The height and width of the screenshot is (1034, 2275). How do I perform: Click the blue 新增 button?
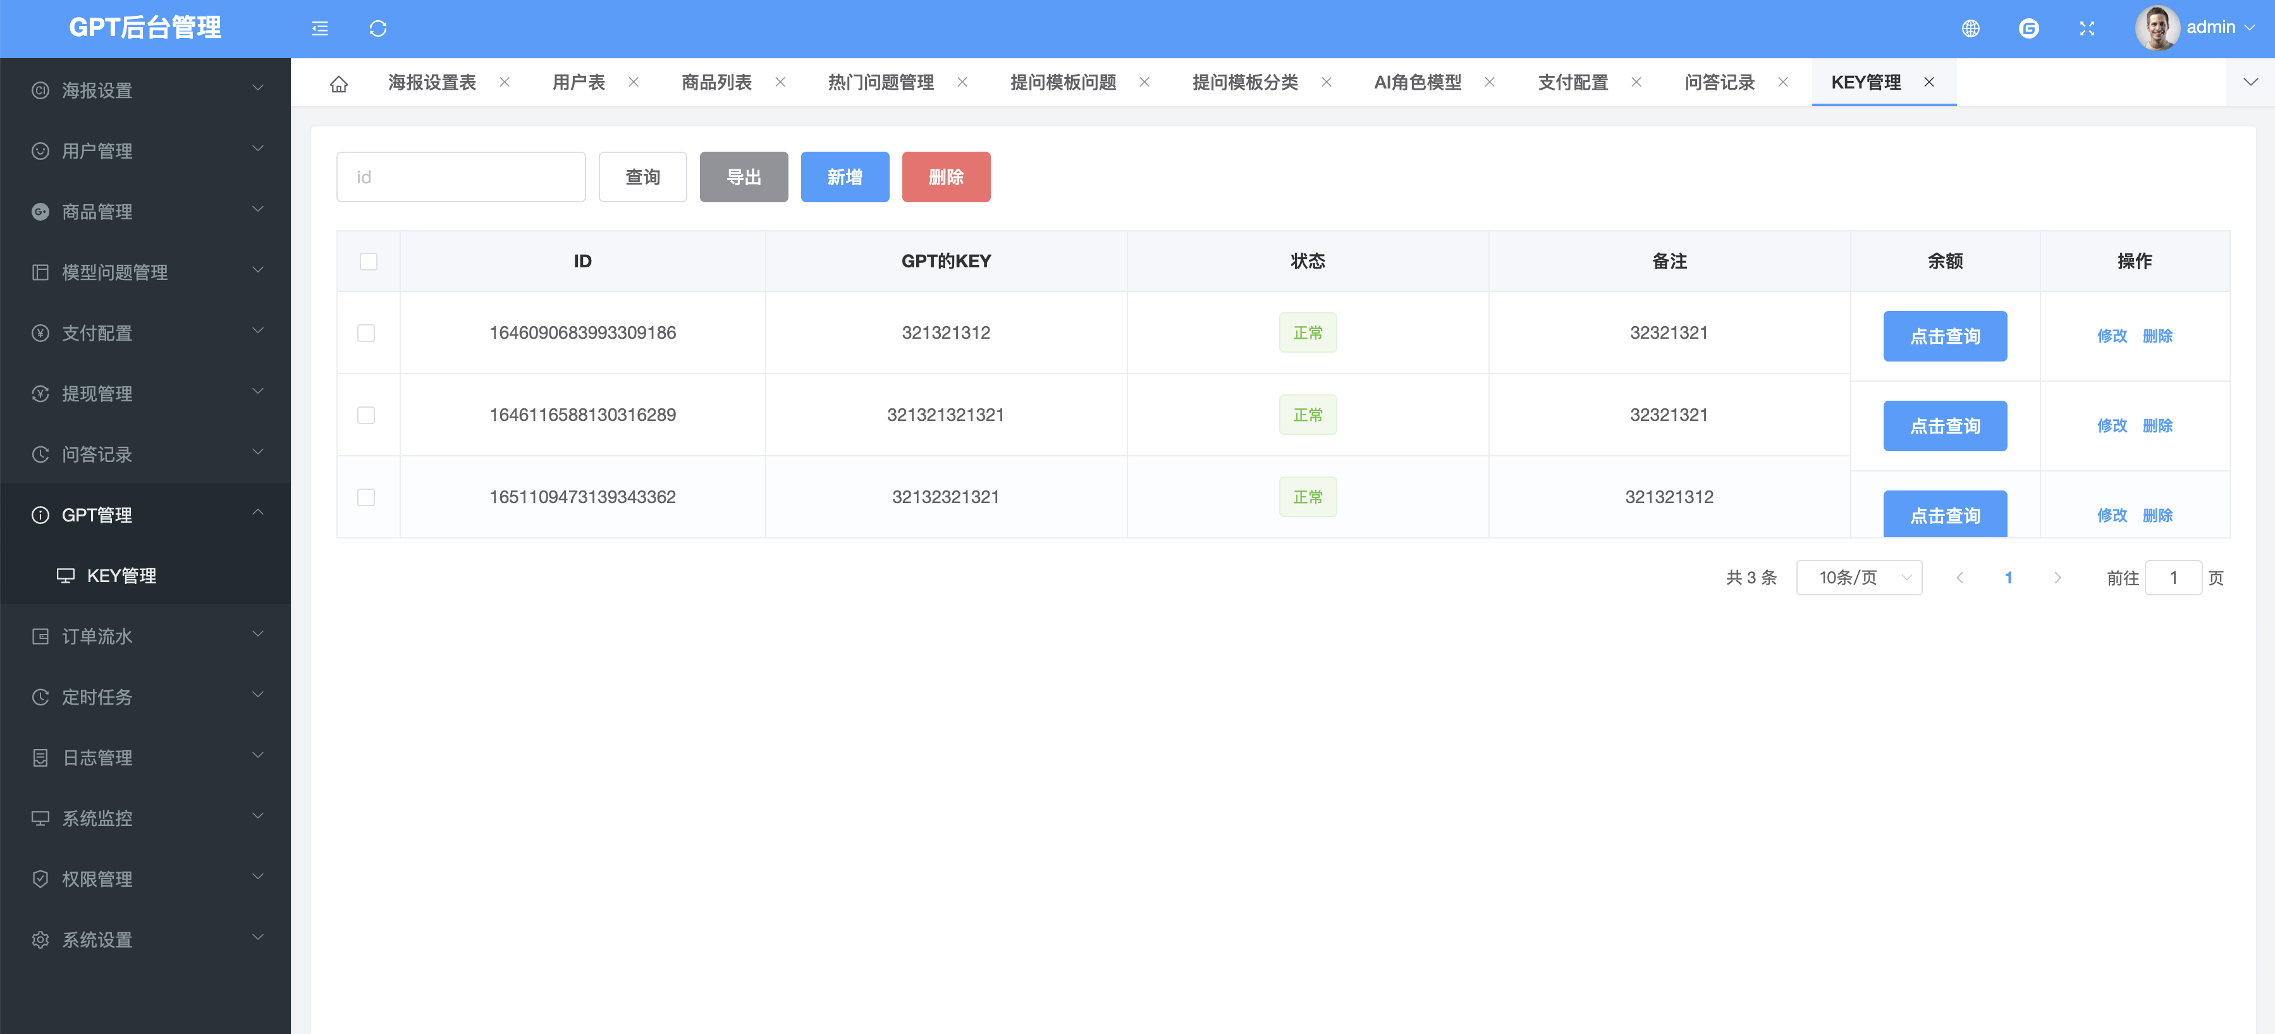click(x=844, y=176)
